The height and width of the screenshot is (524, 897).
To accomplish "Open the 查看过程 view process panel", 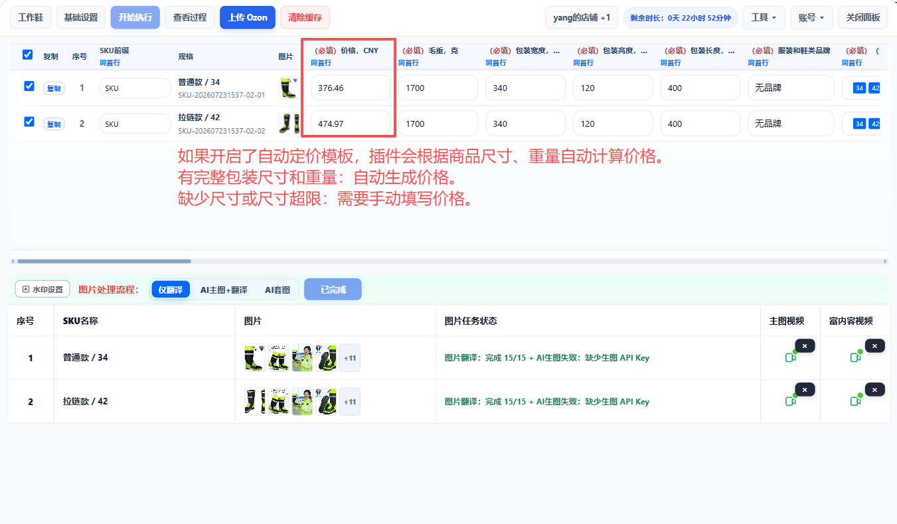I will [x=190, y=17].
